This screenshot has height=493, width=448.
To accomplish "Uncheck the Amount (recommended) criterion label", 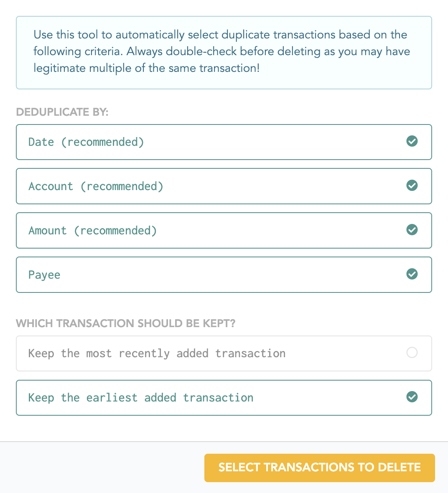I will 93,231.
